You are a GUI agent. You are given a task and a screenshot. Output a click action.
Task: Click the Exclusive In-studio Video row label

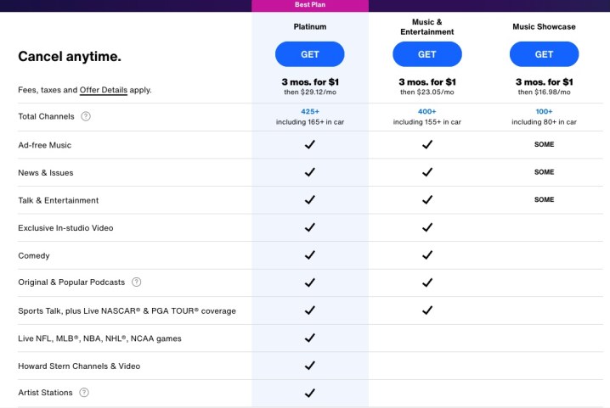pos(65,228)
